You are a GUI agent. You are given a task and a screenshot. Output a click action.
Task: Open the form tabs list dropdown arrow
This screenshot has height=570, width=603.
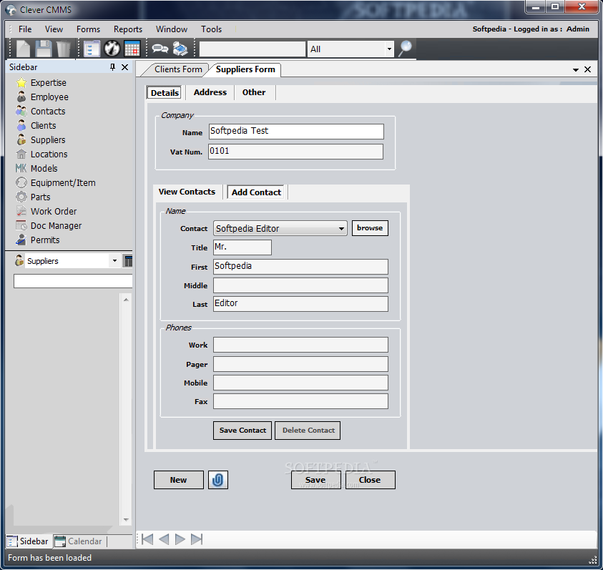click(x=576, y=70)
